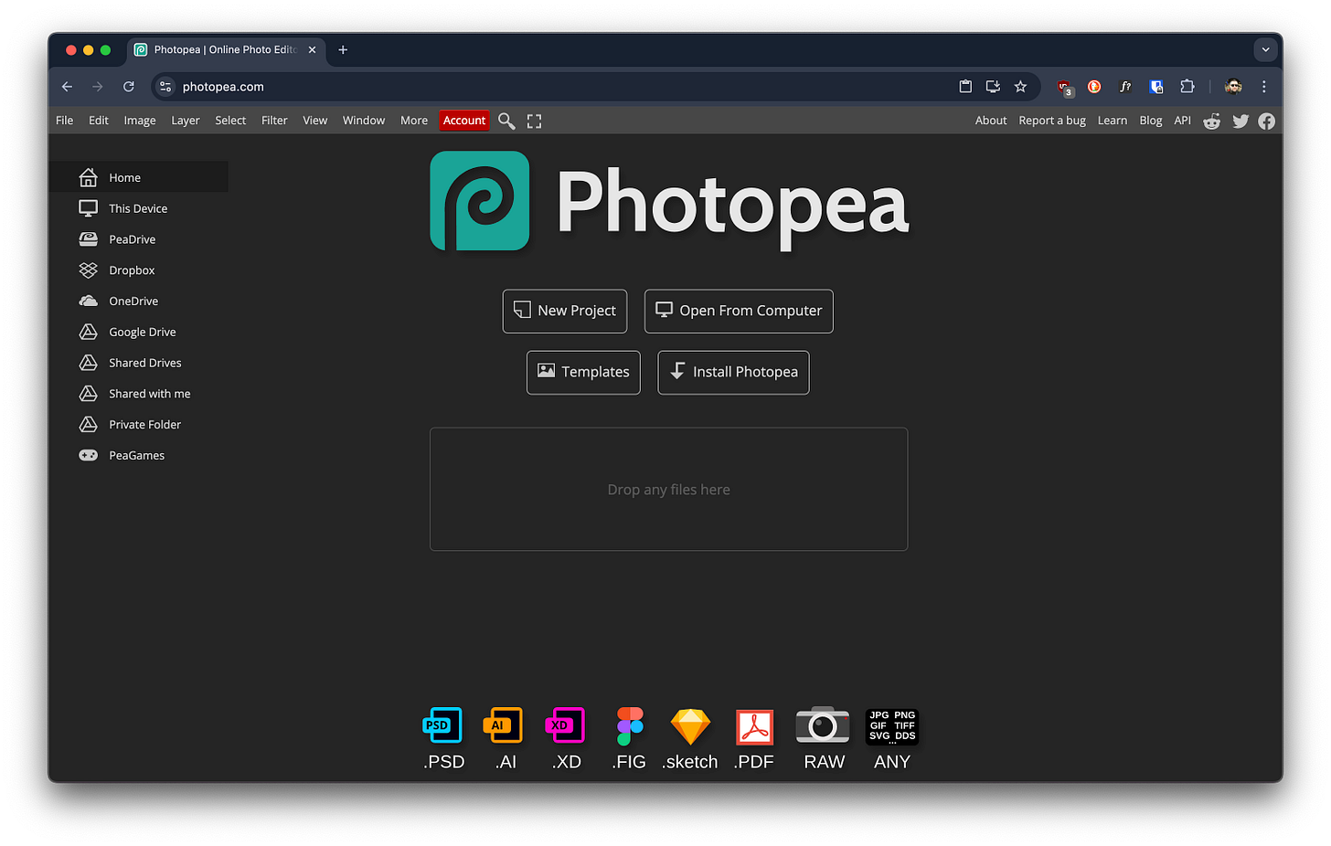Open the Learn link
This screenshot has height=846, width=1331.
pyautogui.click(x=1113, y=121)
